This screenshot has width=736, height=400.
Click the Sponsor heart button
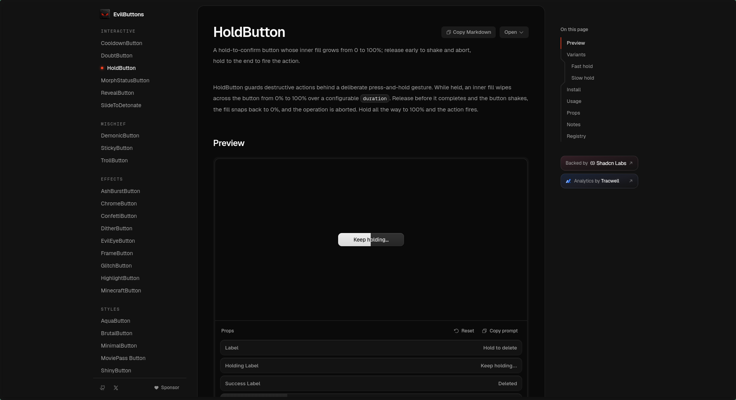(x=167, y=388)
